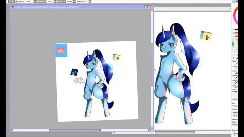Open the Normal drawing mode dropdown in the toolbar
This screenshot has height=137, width=244.
[x=69, y=2]
